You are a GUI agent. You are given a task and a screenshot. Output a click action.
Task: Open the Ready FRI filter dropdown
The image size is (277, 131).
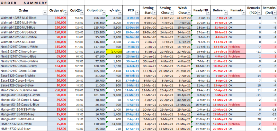[x=208, y=13]
